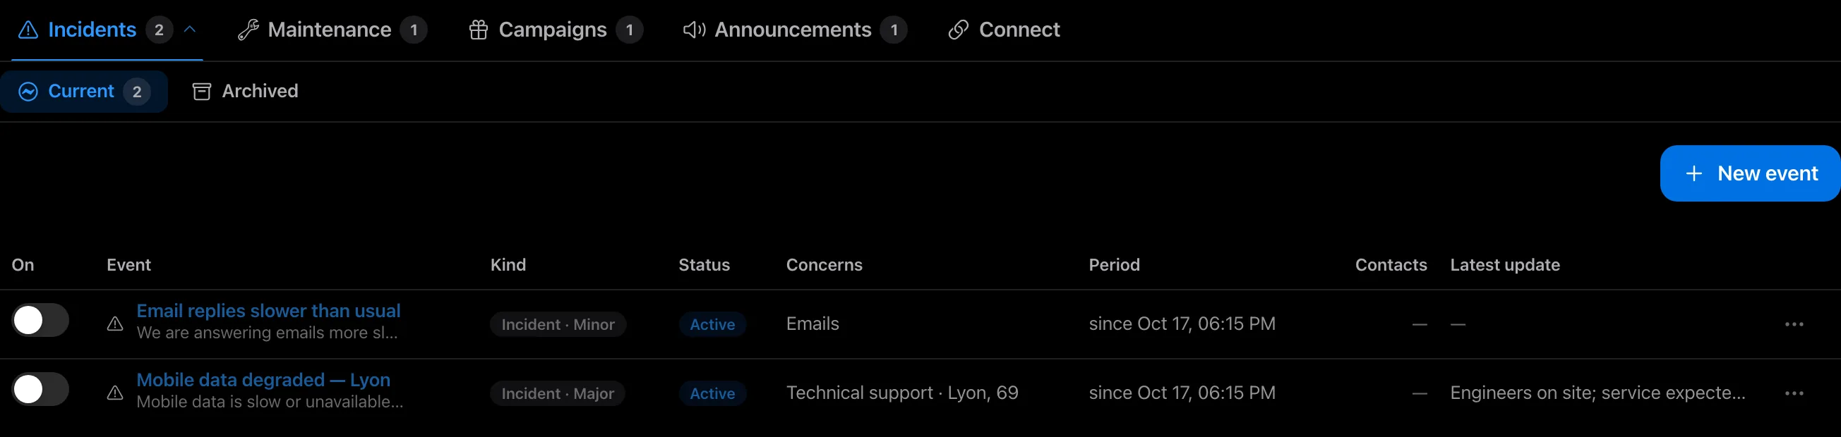This screenshot has width=1841, height=437.
Task: Create a New event
Action: click(x=1750, y=173)
